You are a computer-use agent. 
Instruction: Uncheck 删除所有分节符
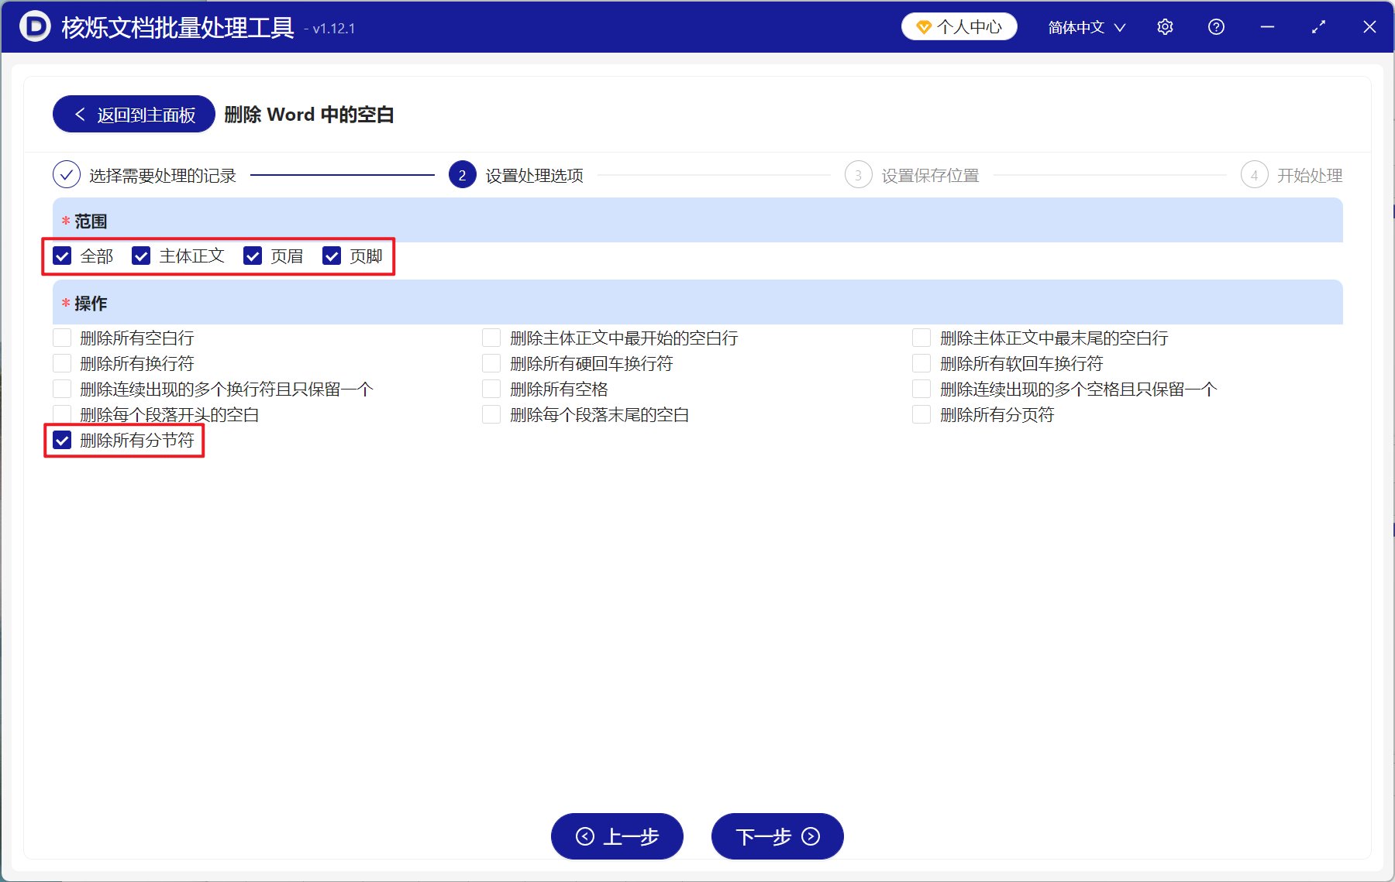click(62, 441)
